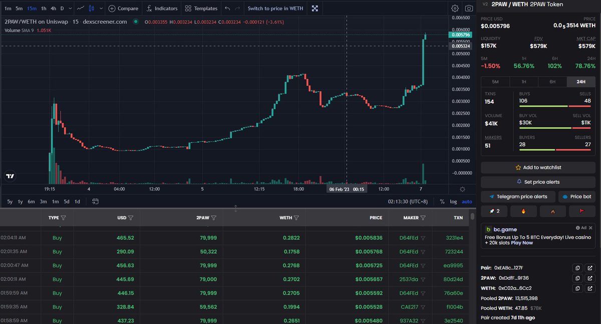Open transaction 723244 link
Image resolution: width=601 pixels, height=324 pixels.
(x=454, y=251)
